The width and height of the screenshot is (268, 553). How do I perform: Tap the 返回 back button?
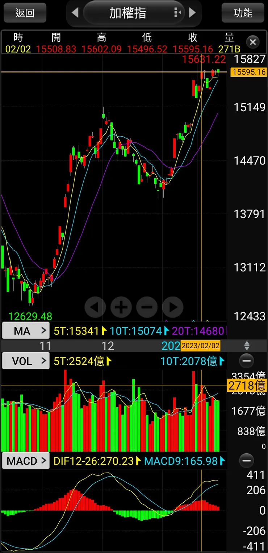25,13
